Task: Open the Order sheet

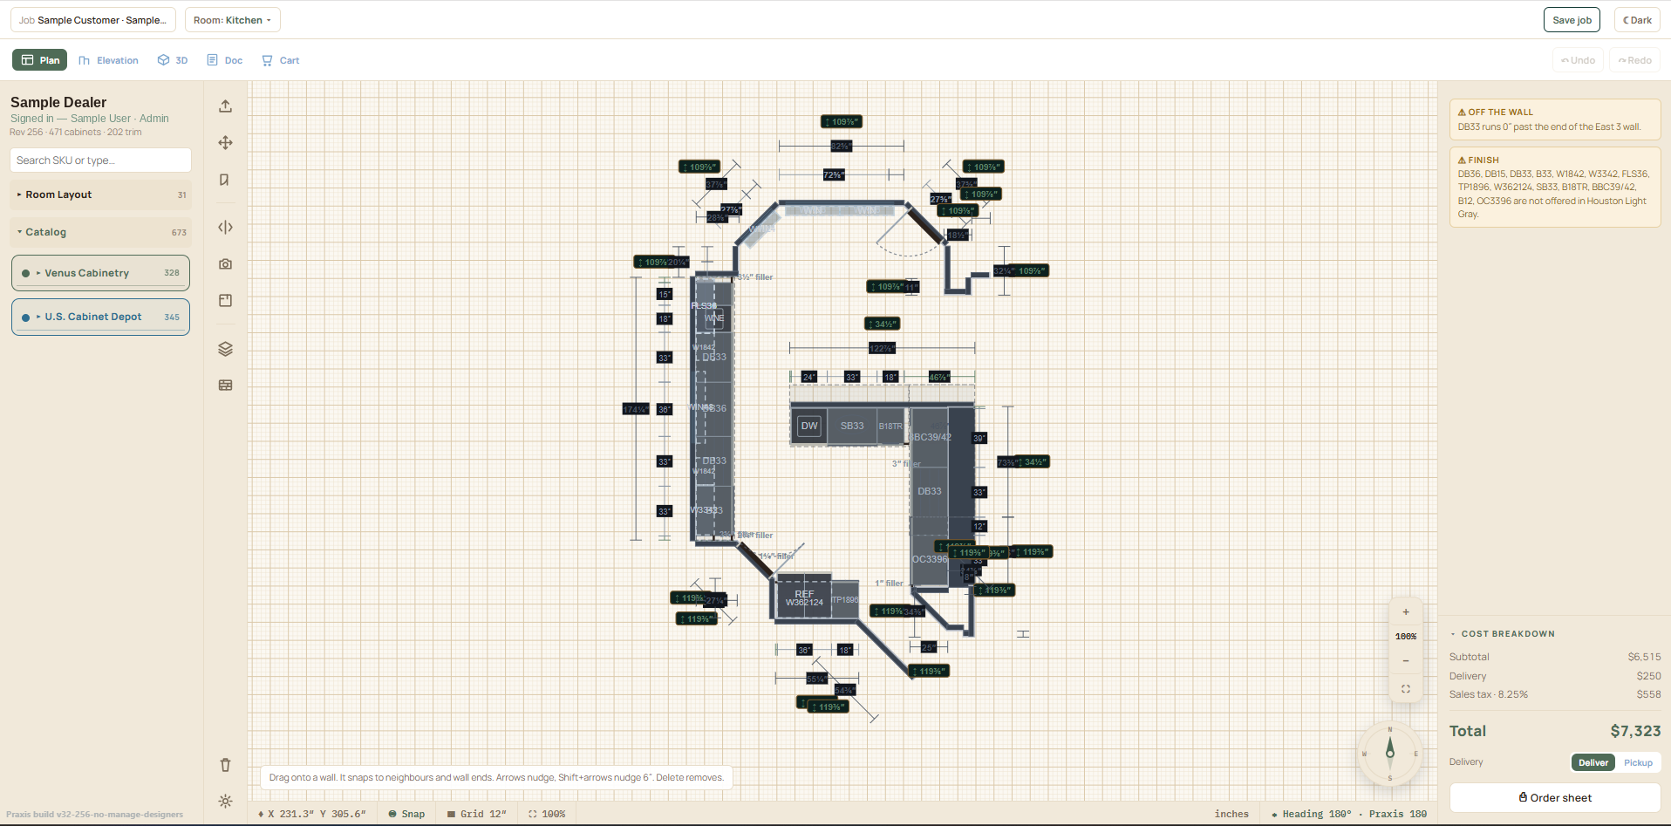Action: pyautogui.click(x=1555, y=797)
